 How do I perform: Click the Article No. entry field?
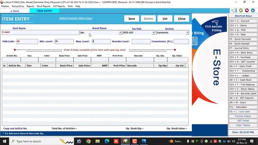point(11,60)
